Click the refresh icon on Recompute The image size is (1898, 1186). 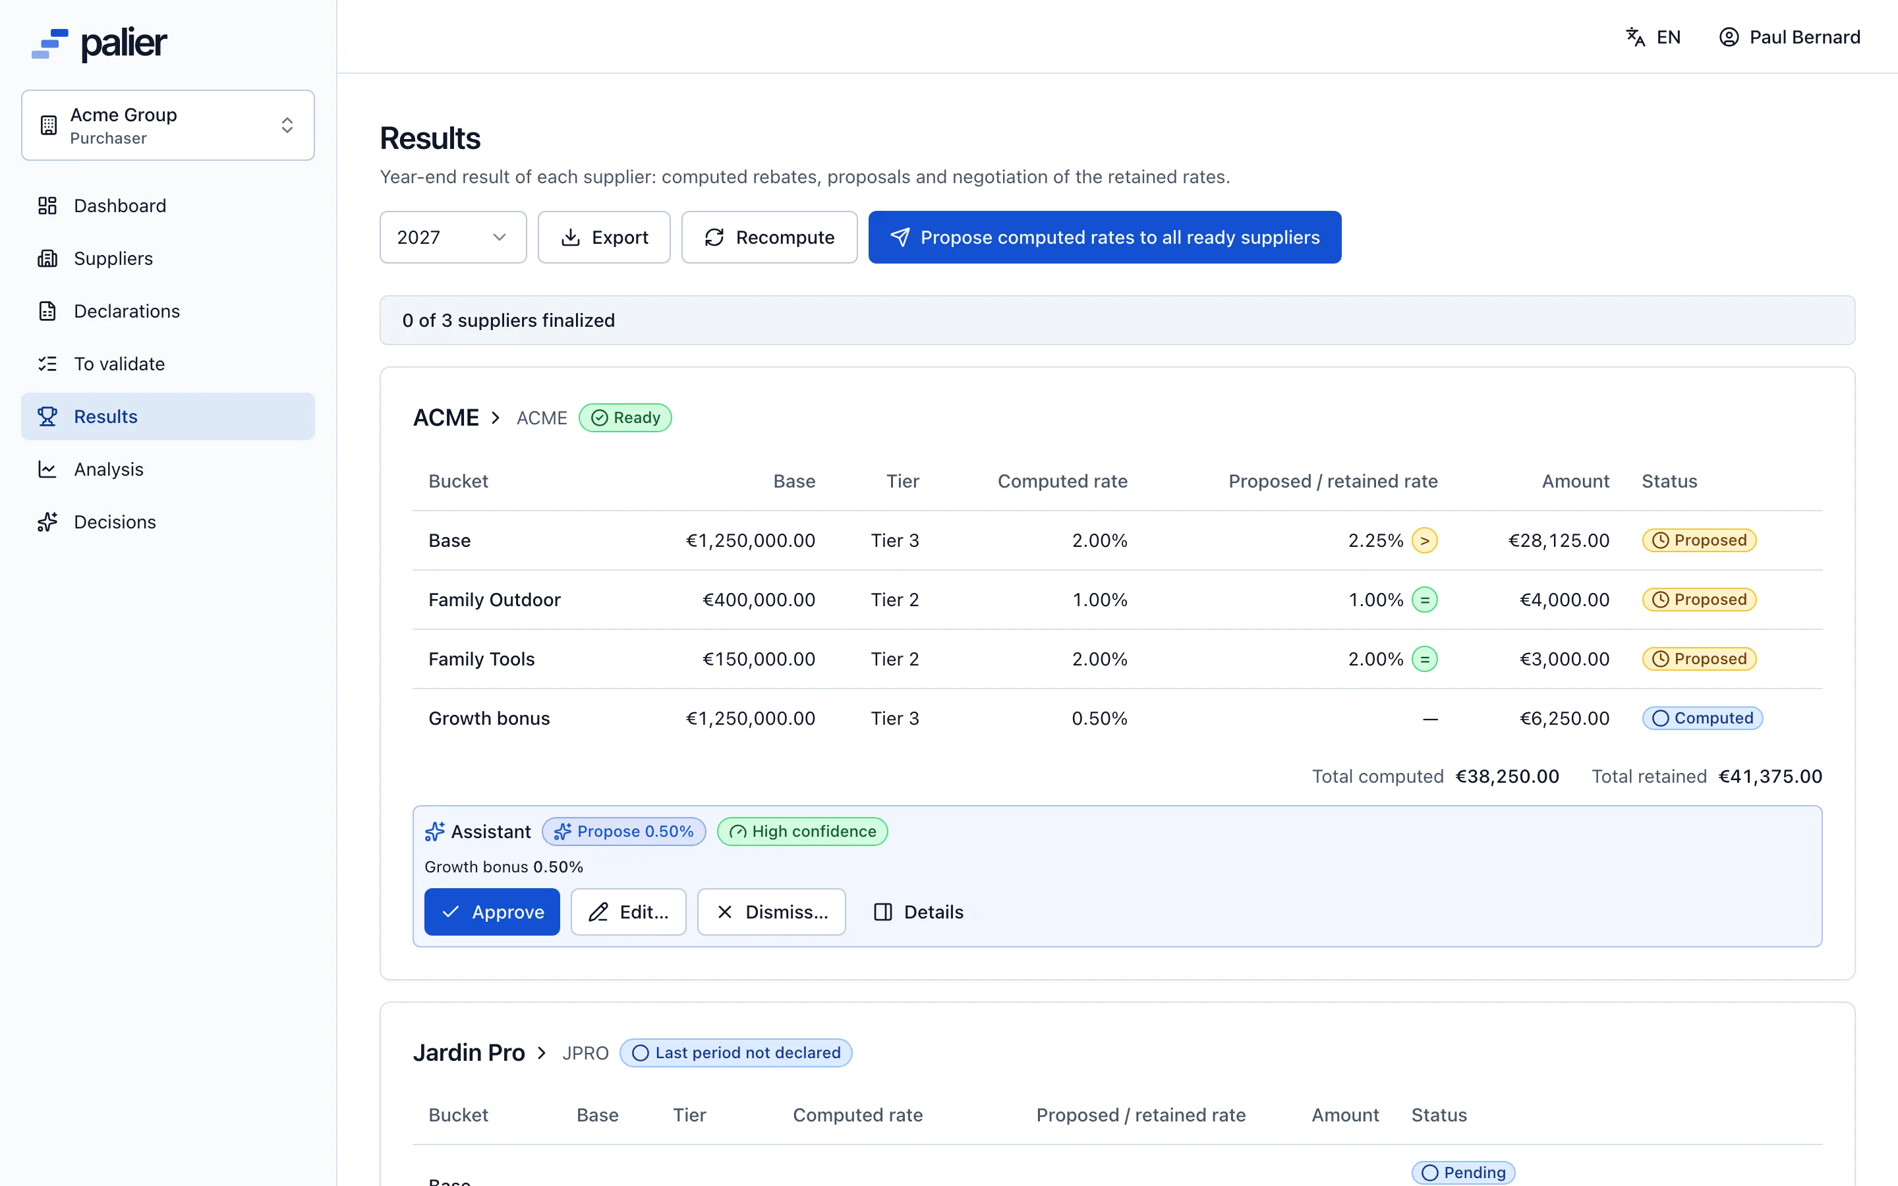point(714,237)
